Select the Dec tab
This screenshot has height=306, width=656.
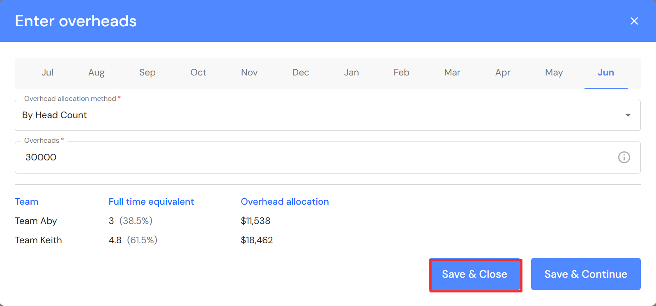point(300,73)
